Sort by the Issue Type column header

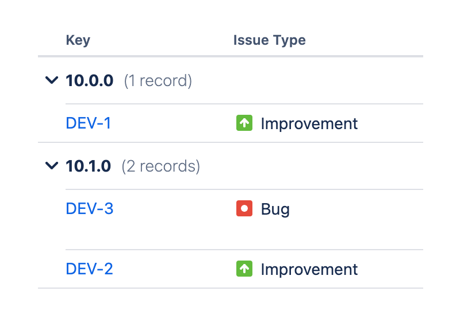point(269,40)
